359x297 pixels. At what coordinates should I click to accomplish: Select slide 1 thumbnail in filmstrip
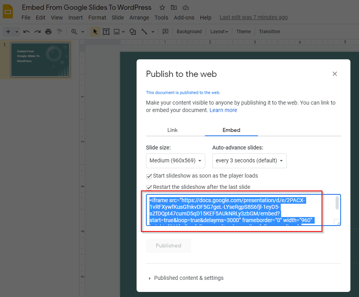pos(40,60)
